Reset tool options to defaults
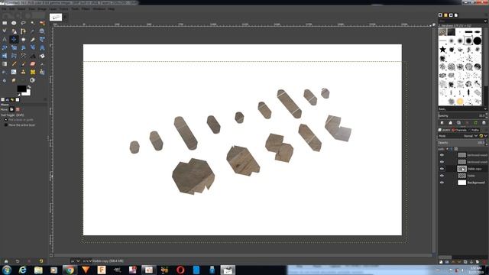 tap(40, 261)
